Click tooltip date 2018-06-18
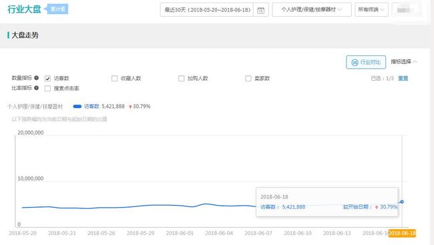 pos(274,197)
